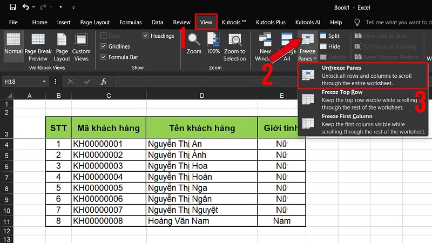432x243 pixels.
Task: Click cell KH00000006
Action: click(x=109, y=199)
